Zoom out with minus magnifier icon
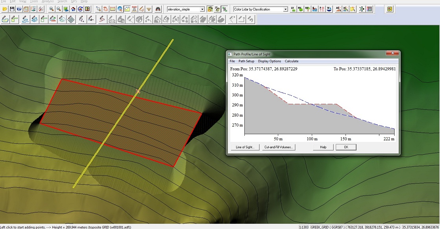Image resolution: width=440 pixels, height=229 pixels. (x=59, y=9)
